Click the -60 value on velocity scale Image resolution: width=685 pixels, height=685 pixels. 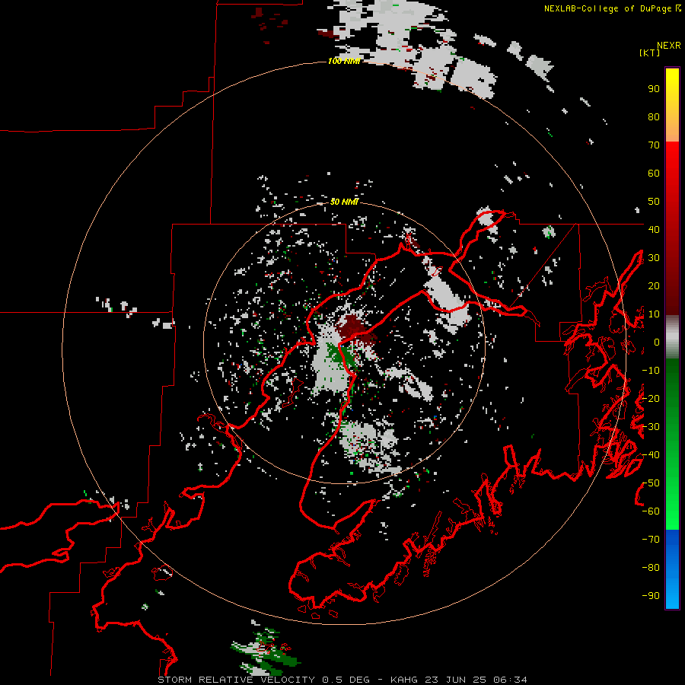[651, 511]
